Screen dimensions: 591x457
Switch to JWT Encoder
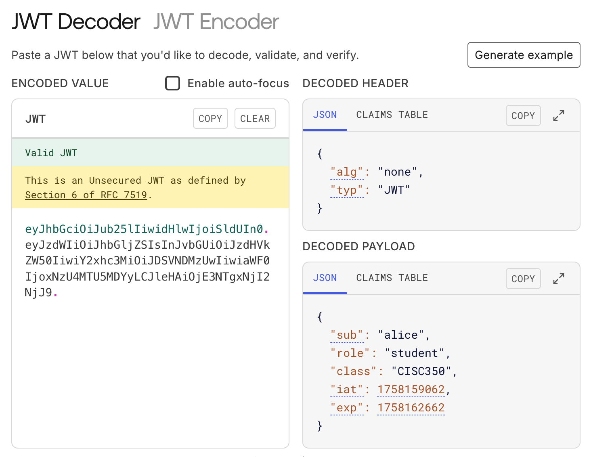pyautogui.click(x=216, y=22)
